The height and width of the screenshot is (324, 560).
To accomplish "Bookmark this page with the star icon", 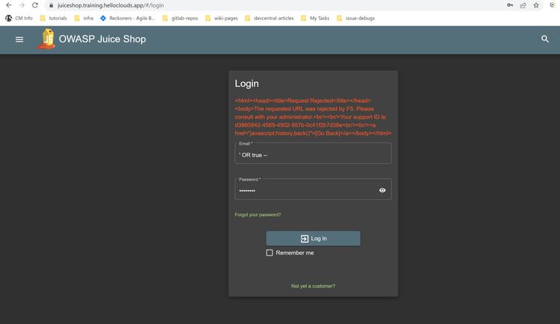I will [x=536, y=5].
